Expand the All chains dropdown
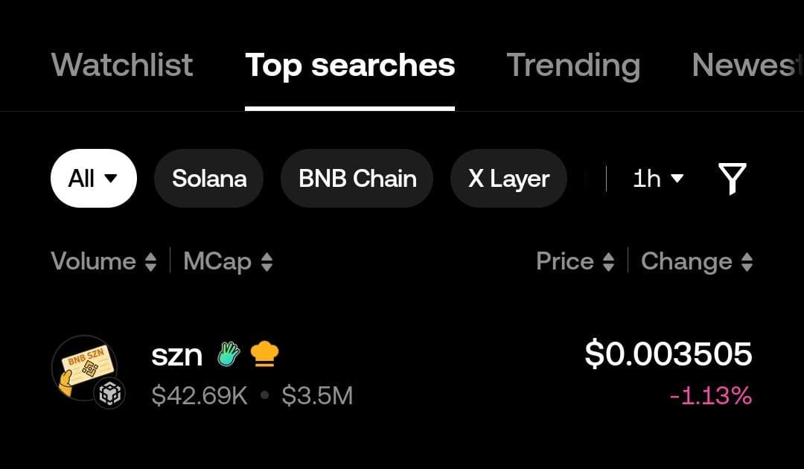This screenshot has width=804, height=469. pos(93,179)
